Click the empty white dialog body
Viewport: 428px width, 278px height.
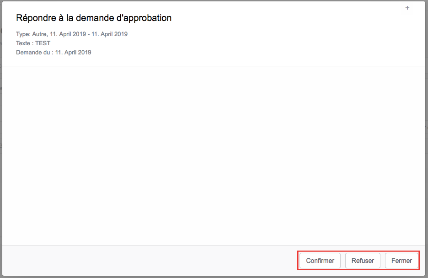214,156
